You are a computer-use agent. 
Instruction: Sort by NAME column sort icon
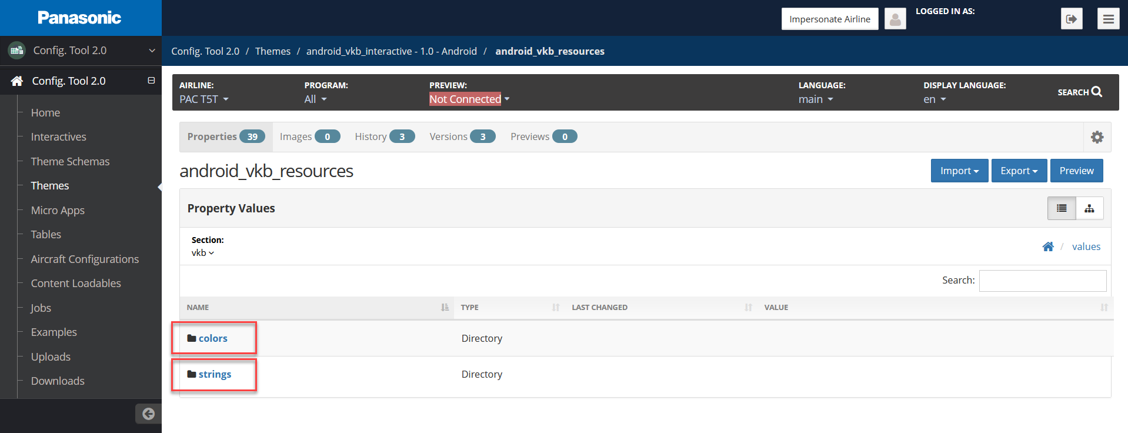445,307
